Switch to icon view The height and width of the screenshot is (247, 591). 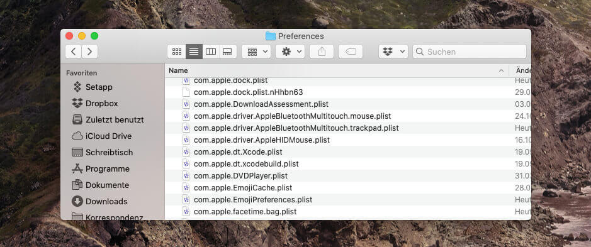click(x=177, y=52)
